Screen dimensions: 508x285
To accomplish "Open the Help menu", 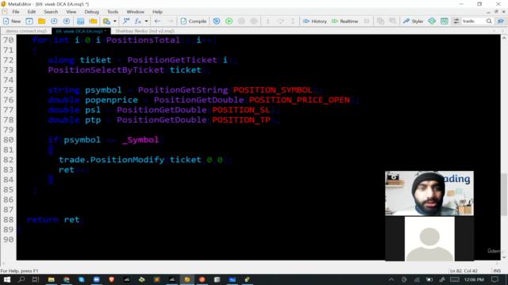I will 157,12.
